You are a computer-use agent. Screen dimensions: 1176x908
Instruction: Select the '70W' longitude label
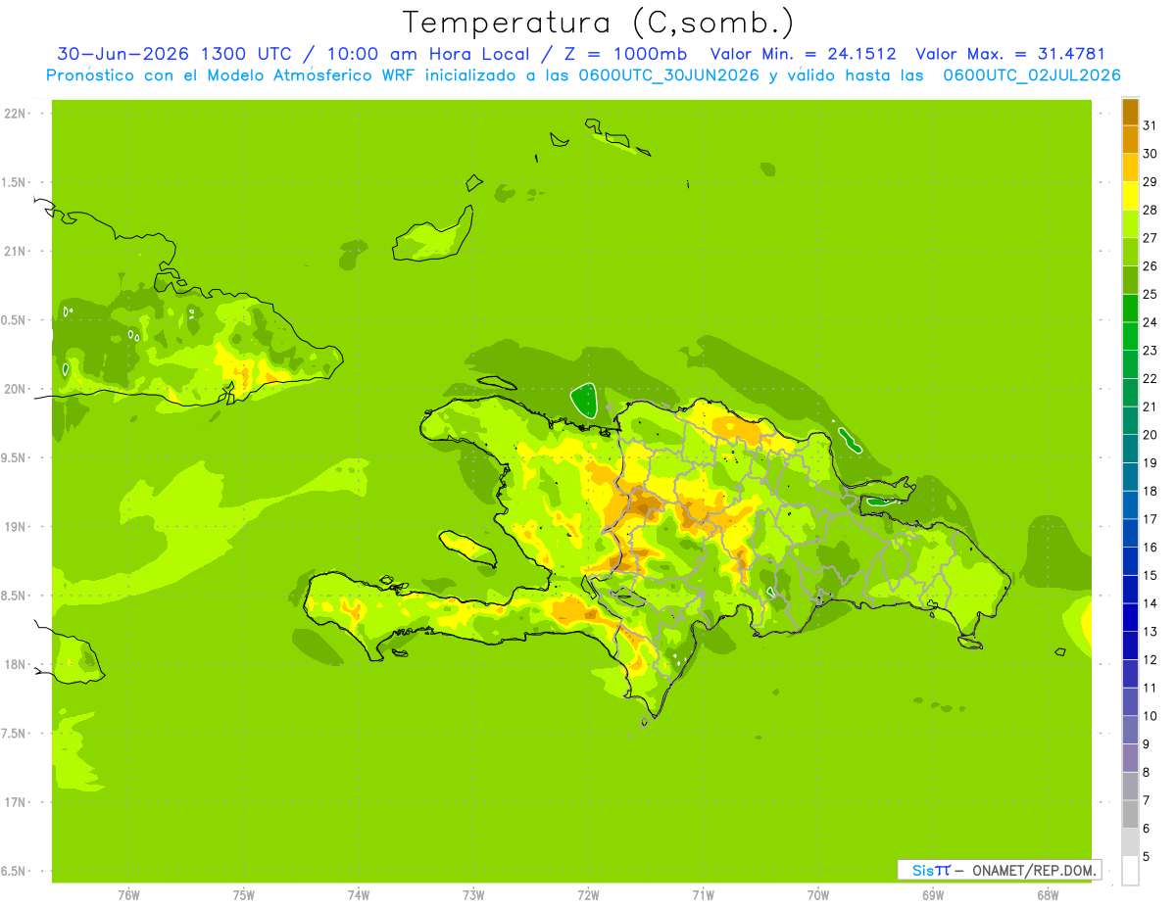tap(818, 895)
